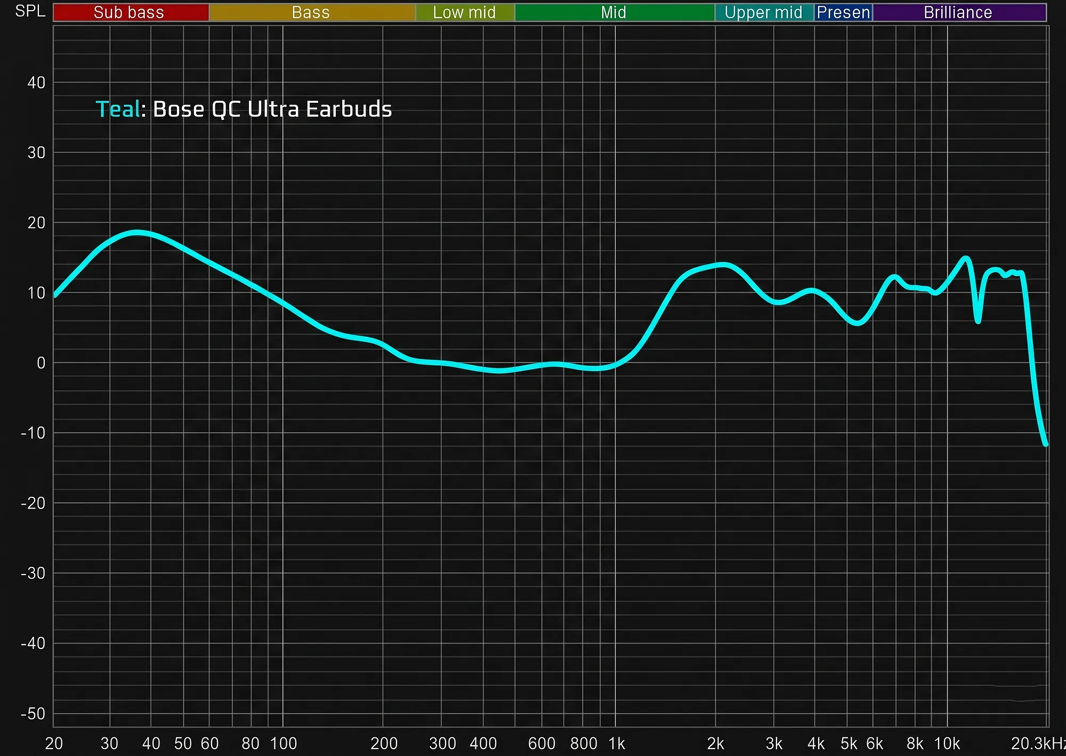Click the red Sub bass band label

click(131, 12)
